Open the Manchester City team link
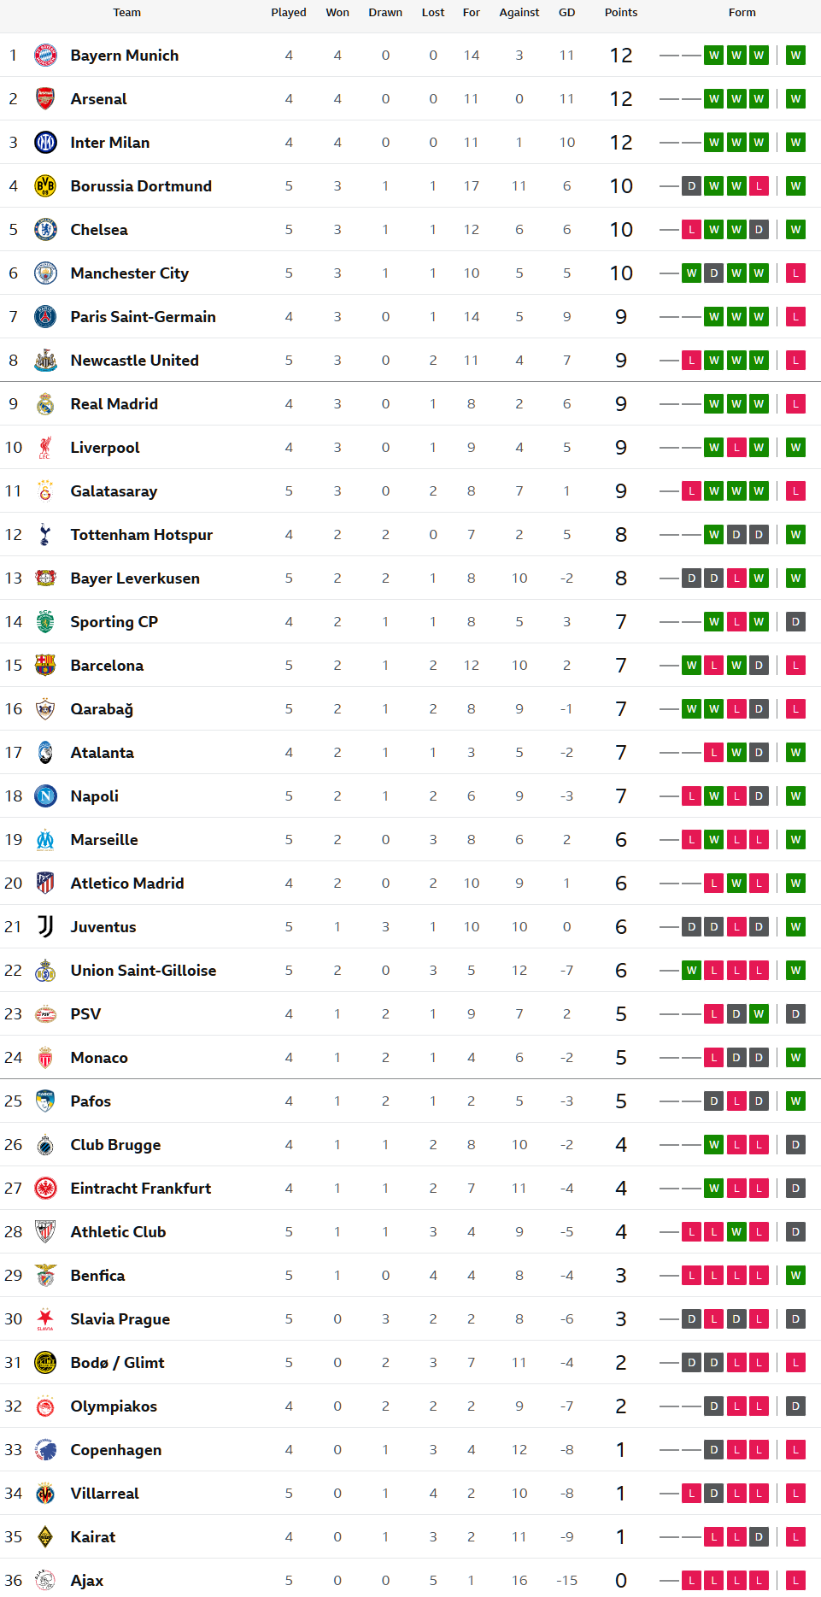The image size is (821, 1597). 129,273
